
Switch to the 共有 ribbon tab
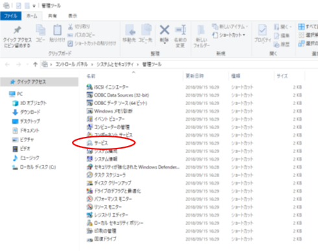(53, 16)
